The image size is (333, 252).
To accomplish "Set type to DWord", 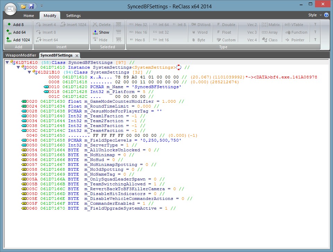I will 201,25.
